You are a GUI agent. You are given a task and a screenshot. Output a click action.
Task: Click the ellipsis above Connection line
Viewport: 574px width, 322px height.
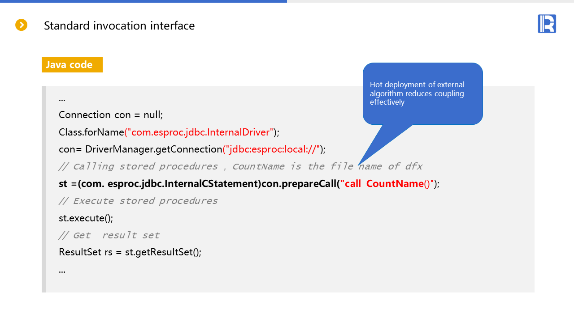(x=62, y=98)
